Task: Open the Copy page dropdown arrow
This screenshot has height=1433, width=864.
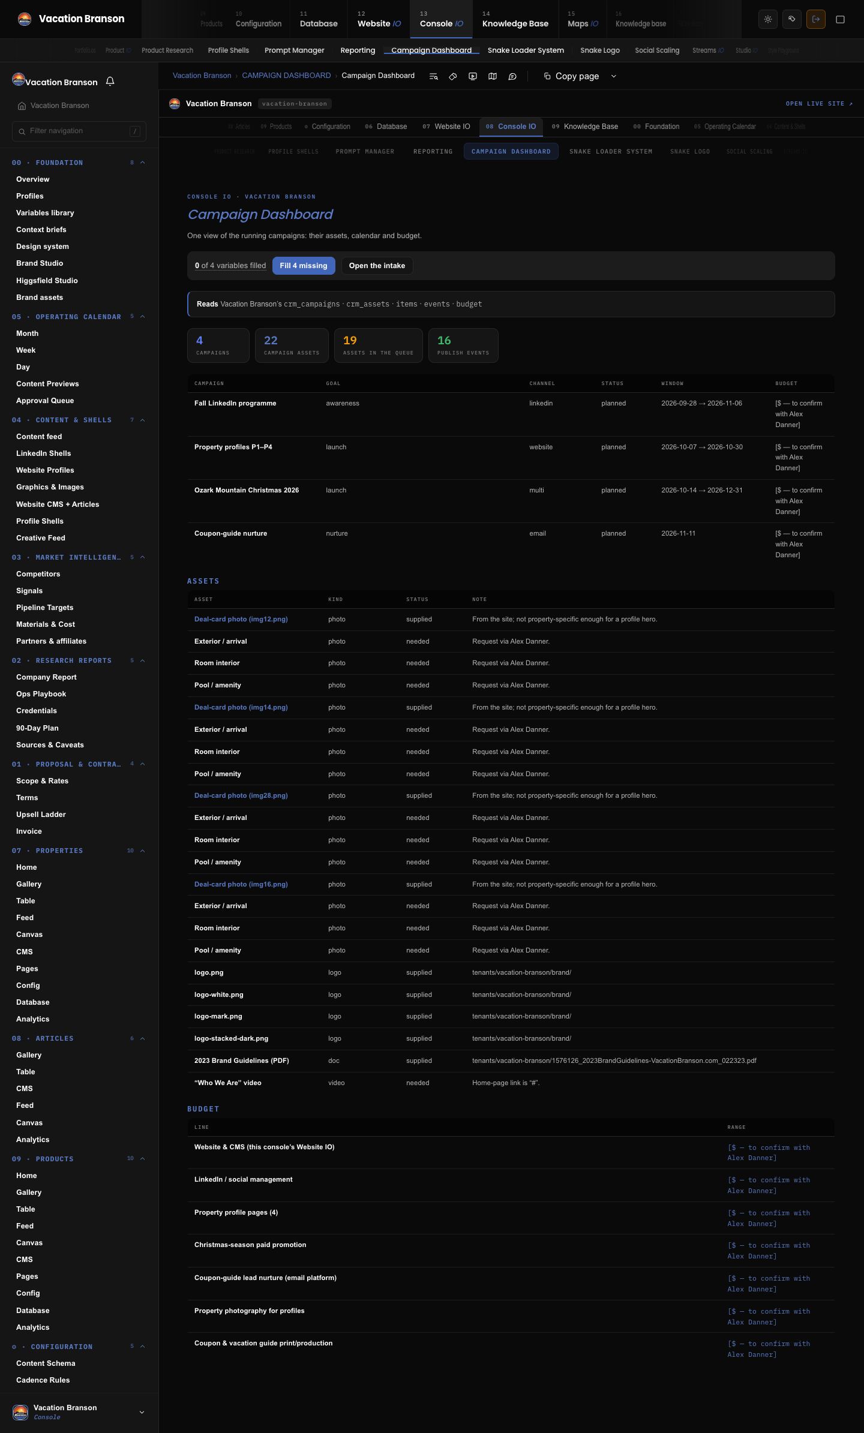Action: 613,76
